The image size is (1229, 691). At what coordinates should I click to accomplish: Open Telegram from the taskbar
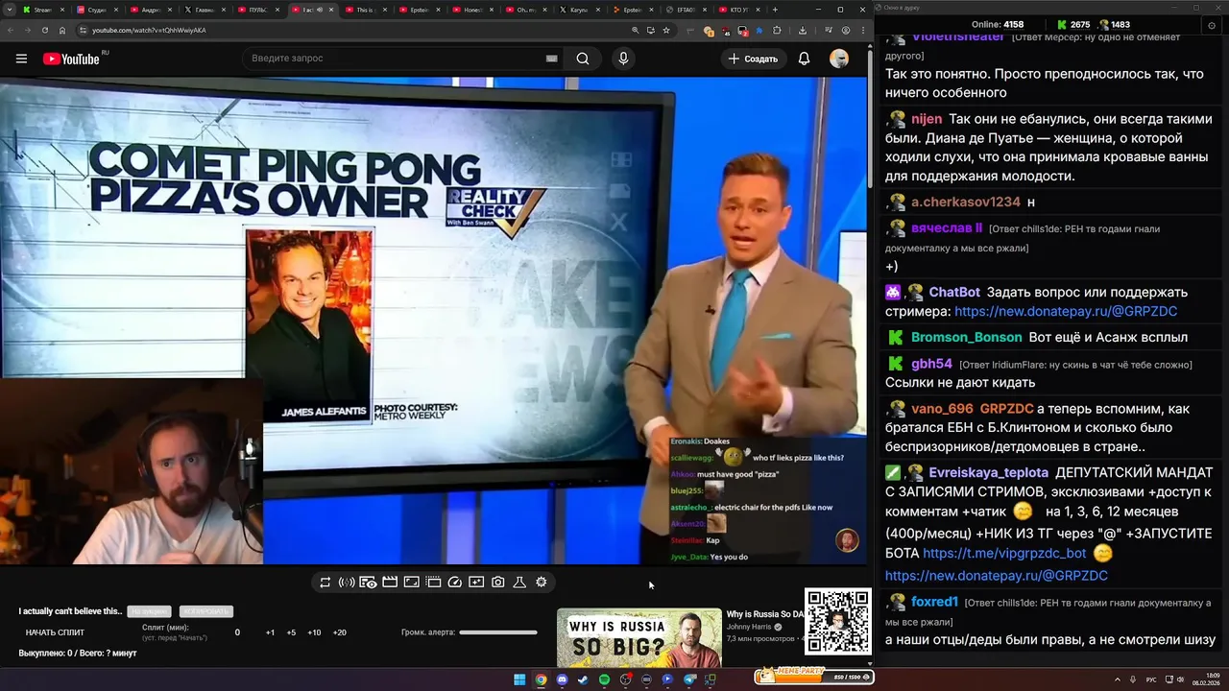click(x=689, y=679)
